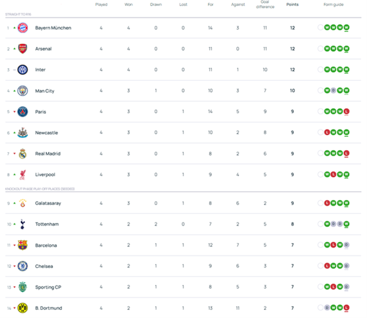Click the Man City club crest

pyautogui.click(x=23, y=91)
